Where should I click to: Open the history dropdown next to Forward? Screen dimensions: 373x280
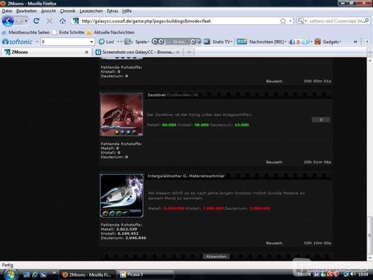click(26, 21)
